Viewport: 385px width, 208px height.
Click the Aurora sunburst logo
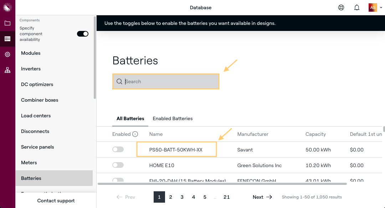[7, 7]
